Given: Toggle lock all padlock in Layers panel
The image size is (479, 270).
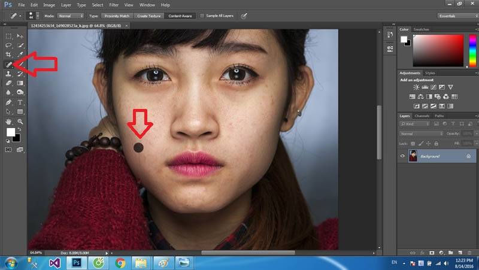Looking at the screenshot, I should tap(436, 143).
